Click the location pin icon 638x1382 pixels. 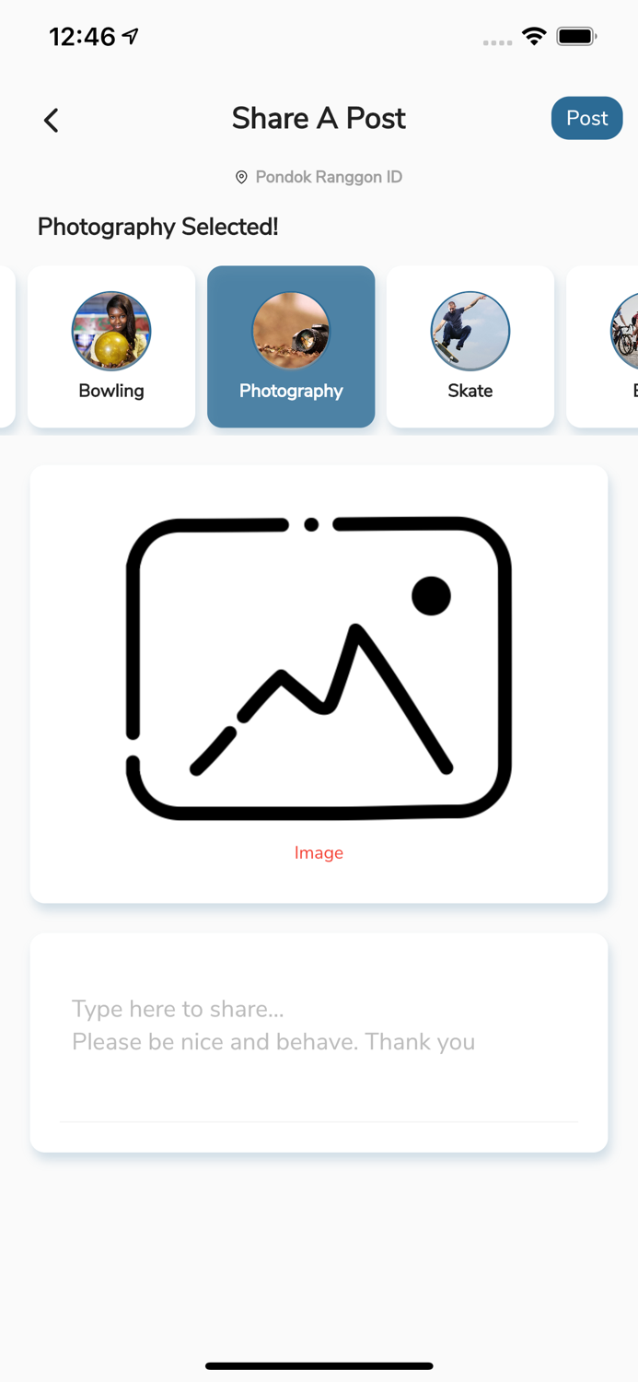tap(241, 177)
